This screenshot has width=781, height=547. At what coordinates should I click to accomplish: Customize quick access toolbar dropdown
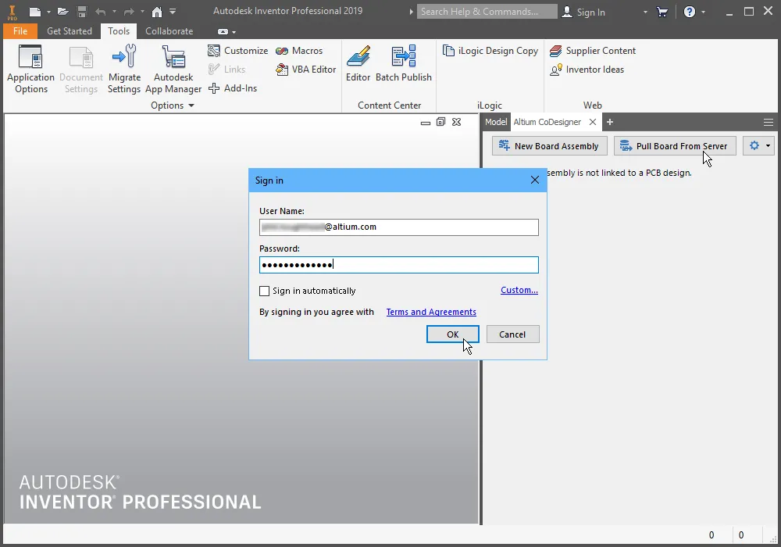click(173, 12)
